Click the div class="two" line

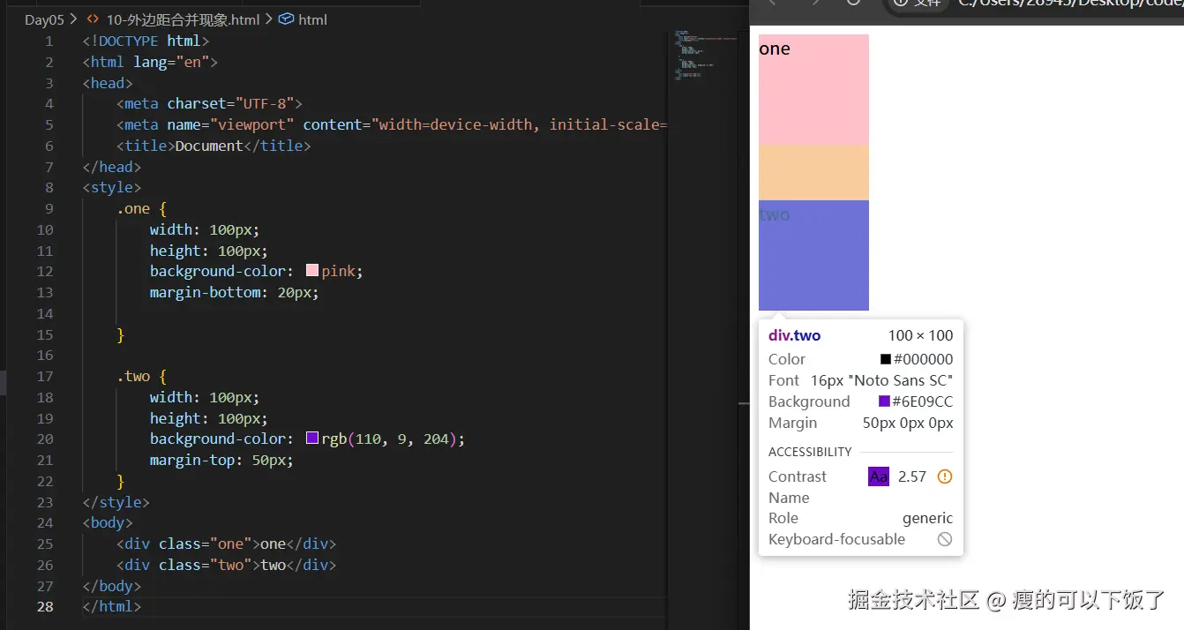click(x=226, y=565)
